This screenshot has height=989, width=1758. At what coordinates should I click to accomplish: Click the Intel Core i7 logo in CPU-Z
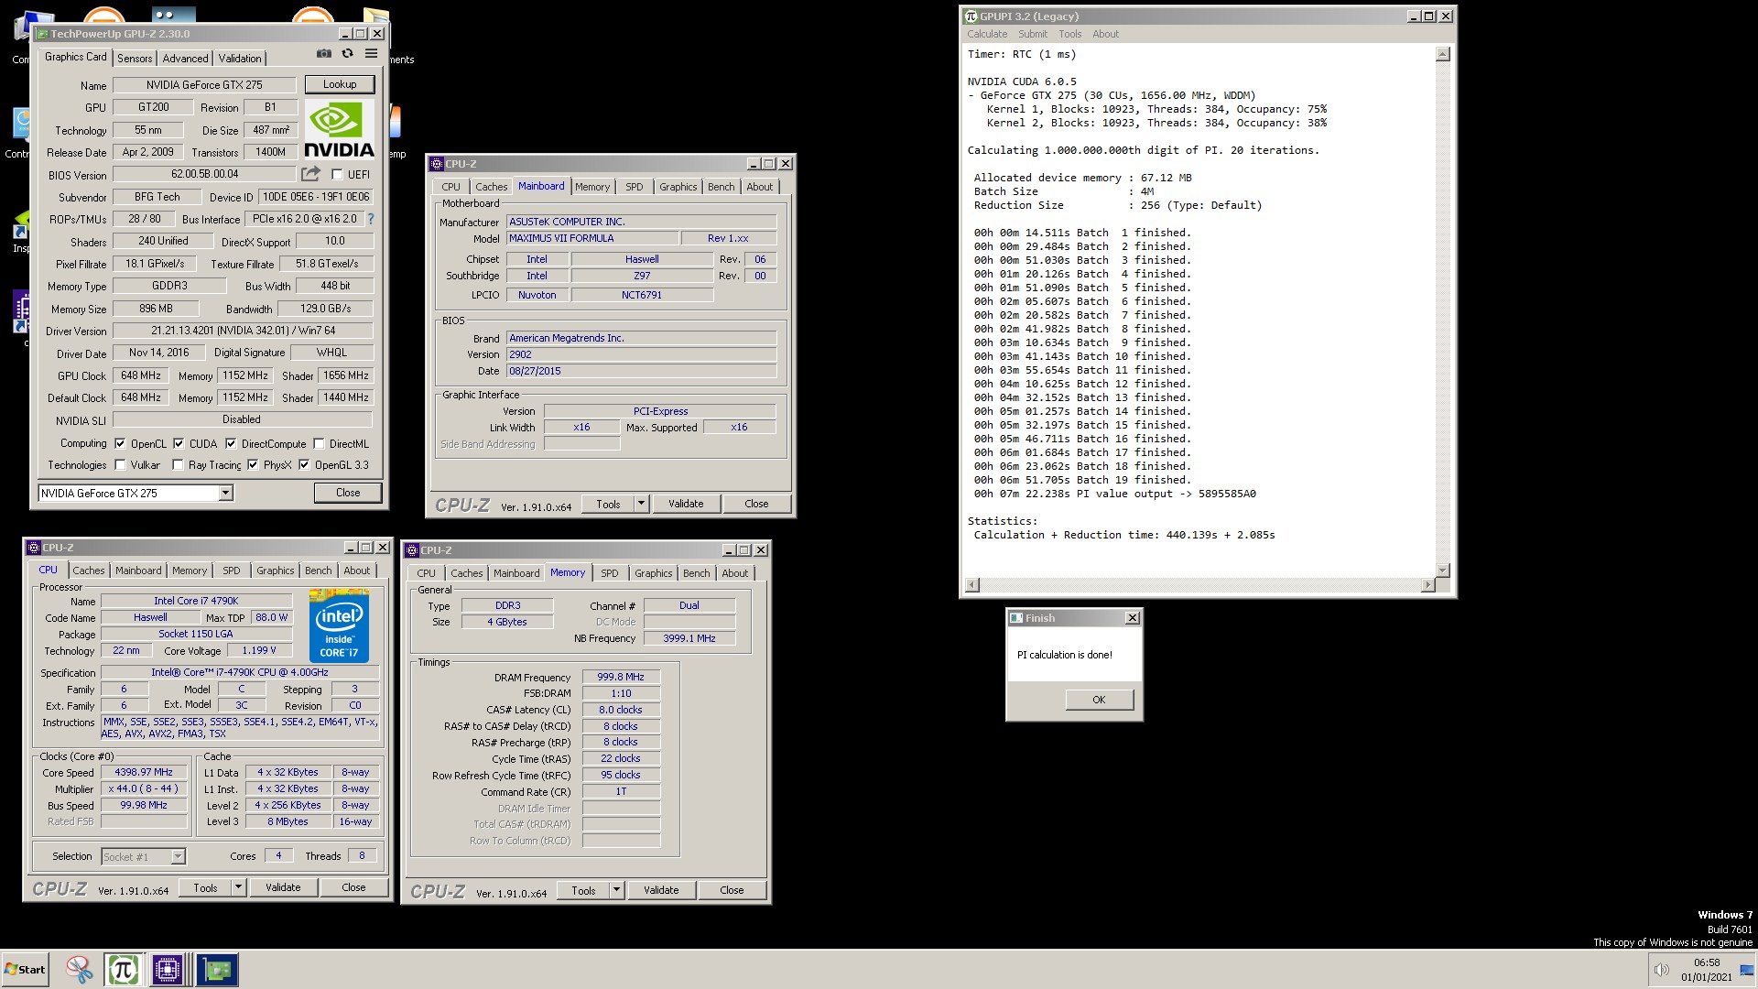click(339, 626)
